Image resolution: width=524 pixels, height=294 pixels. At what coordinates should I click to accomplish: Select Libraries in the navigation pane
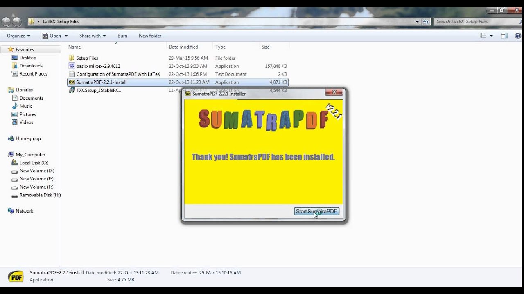click(x=24, y=90)
